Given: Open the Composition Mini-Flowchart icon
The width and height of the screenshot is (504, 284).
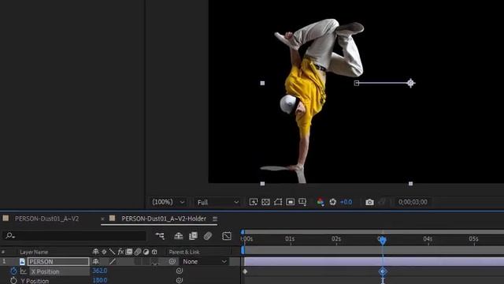Looking at the screenshot, I should tap(160, 236).
